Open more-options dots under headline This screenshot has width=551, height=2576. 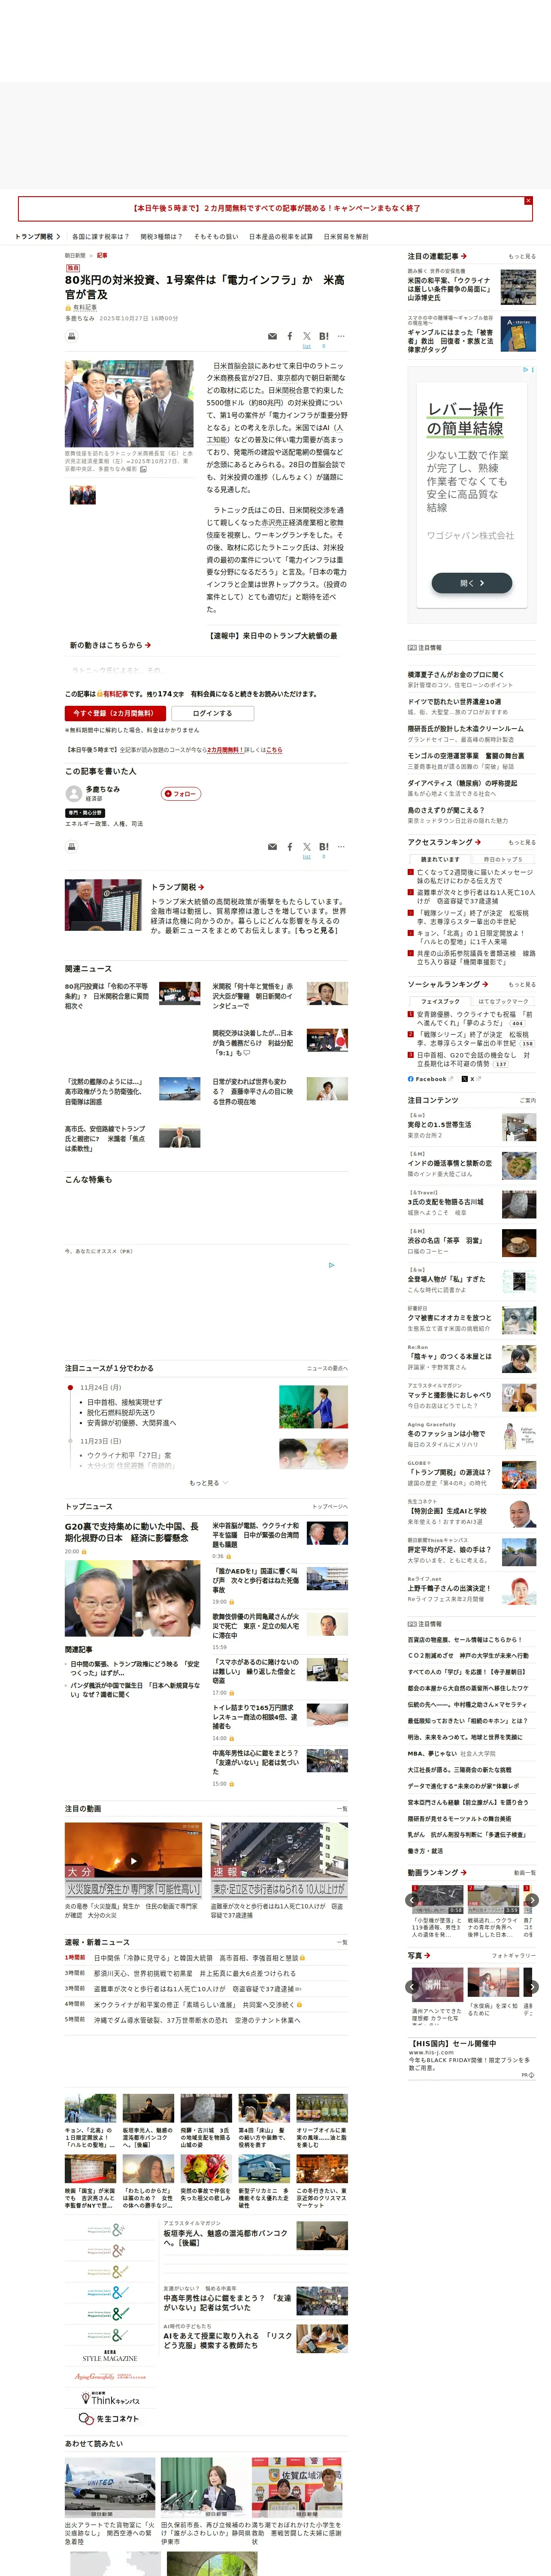(x=341, y=336)
